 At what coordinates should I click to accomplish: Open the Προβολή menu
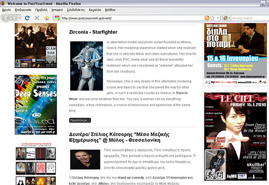[x=41, y=10]
